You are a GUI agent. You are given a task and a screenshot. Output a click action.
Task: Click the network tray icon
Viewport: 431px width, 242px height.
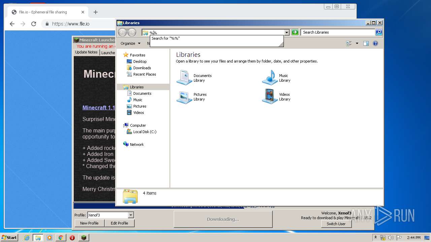point(383,238)
